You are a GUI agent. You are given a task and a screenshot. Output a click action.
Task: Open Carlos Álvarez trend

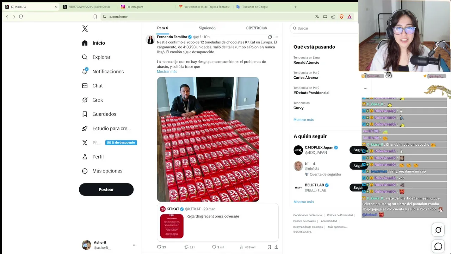pyautogui.click(x=305, y=78)
